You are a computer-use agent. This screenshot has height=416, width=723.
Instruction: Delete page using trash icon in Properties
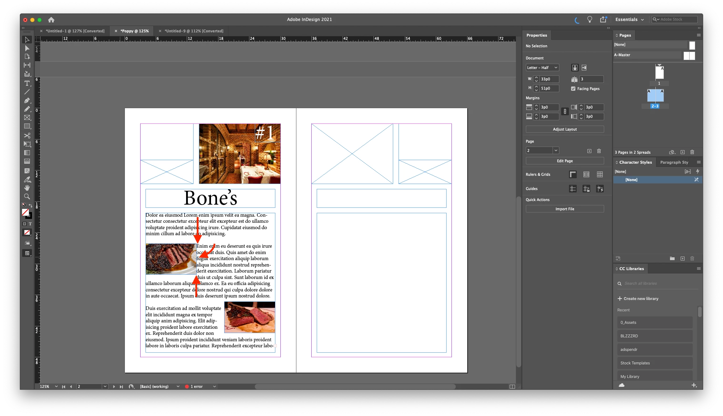click(x=599, y=151)
